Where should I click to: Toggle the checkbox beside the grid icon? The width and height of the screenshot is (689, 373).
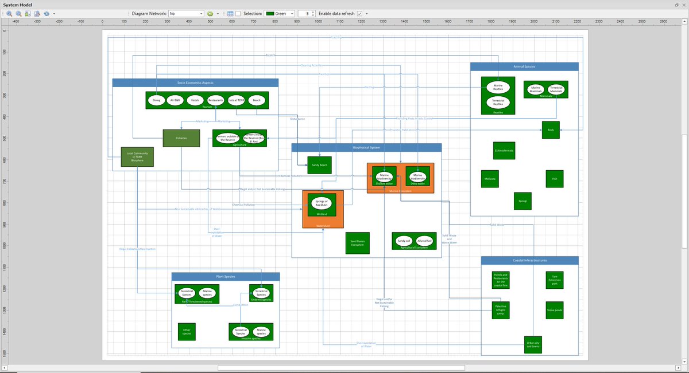pyautogui.click(x=238, y=13)
